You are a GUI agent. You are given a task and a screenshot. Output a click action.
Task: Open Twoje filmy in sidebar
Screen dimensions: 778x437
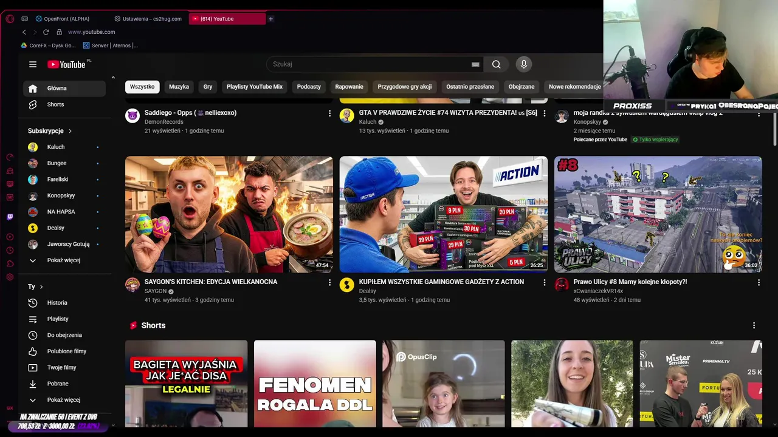64,367
